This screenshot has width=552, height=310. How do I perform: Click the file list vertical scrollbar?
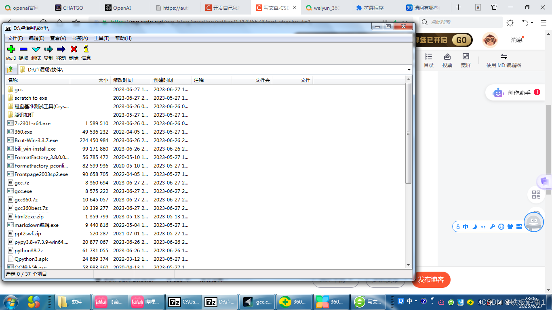tap(408, 133)
